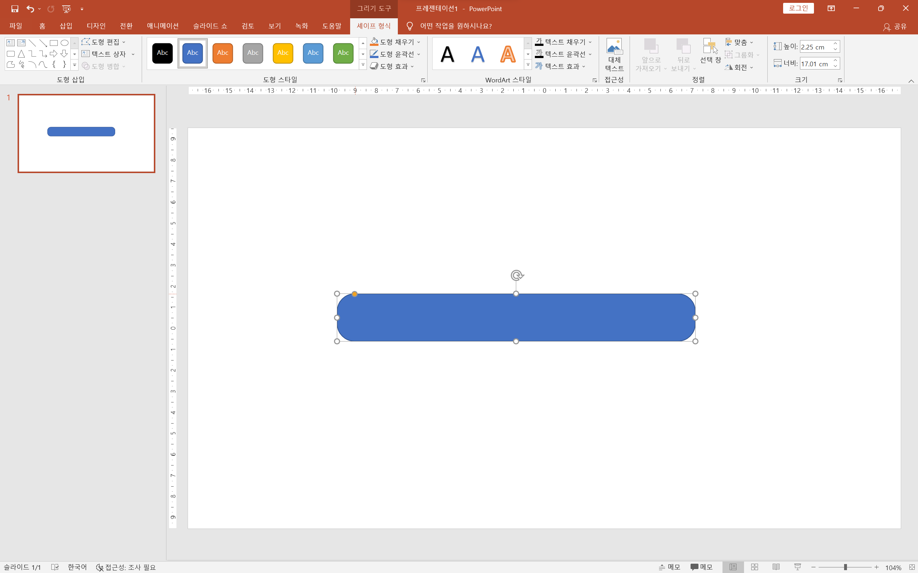The height and width of the screenshot is (573, 918).
Task: Click the Save icon in quick access toolbar
Action: coord(15,8)
